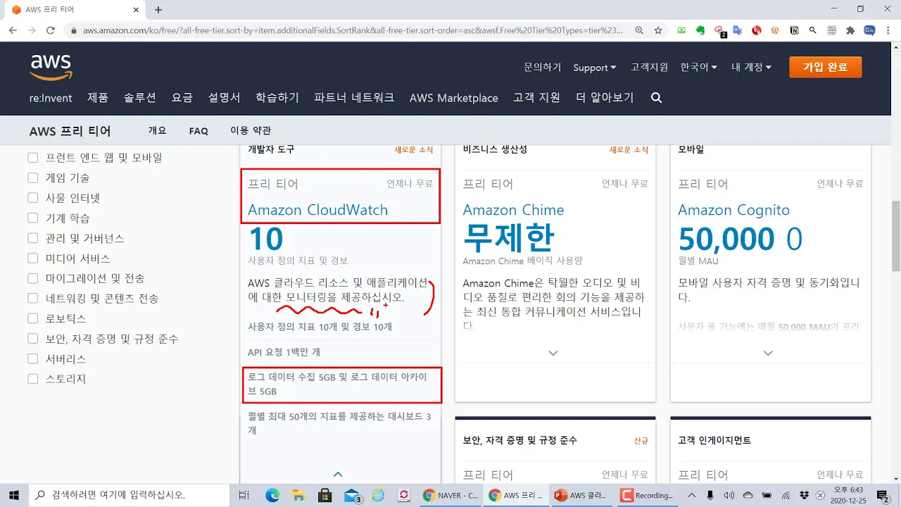
Task: Open the Dropbox tray icon
Action: [805, 495]
